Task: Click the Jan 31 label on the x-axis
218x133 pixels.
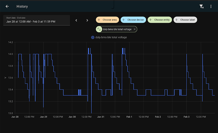Action: tap(101, 117)
